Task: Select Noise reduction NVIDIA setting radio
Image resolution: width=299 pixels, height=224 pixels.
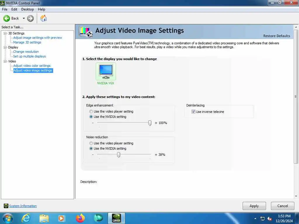Action: click(91, 148)
